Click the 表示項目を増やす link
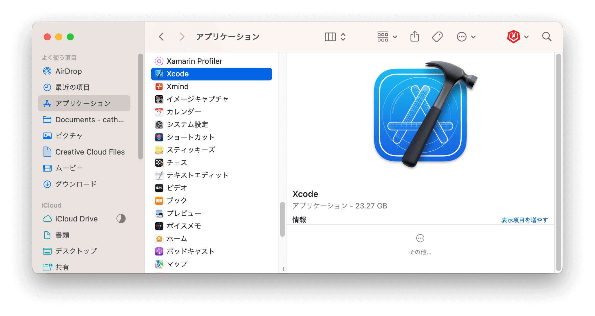The width and height of the screenshot is (595, 316). pos(524,220)
